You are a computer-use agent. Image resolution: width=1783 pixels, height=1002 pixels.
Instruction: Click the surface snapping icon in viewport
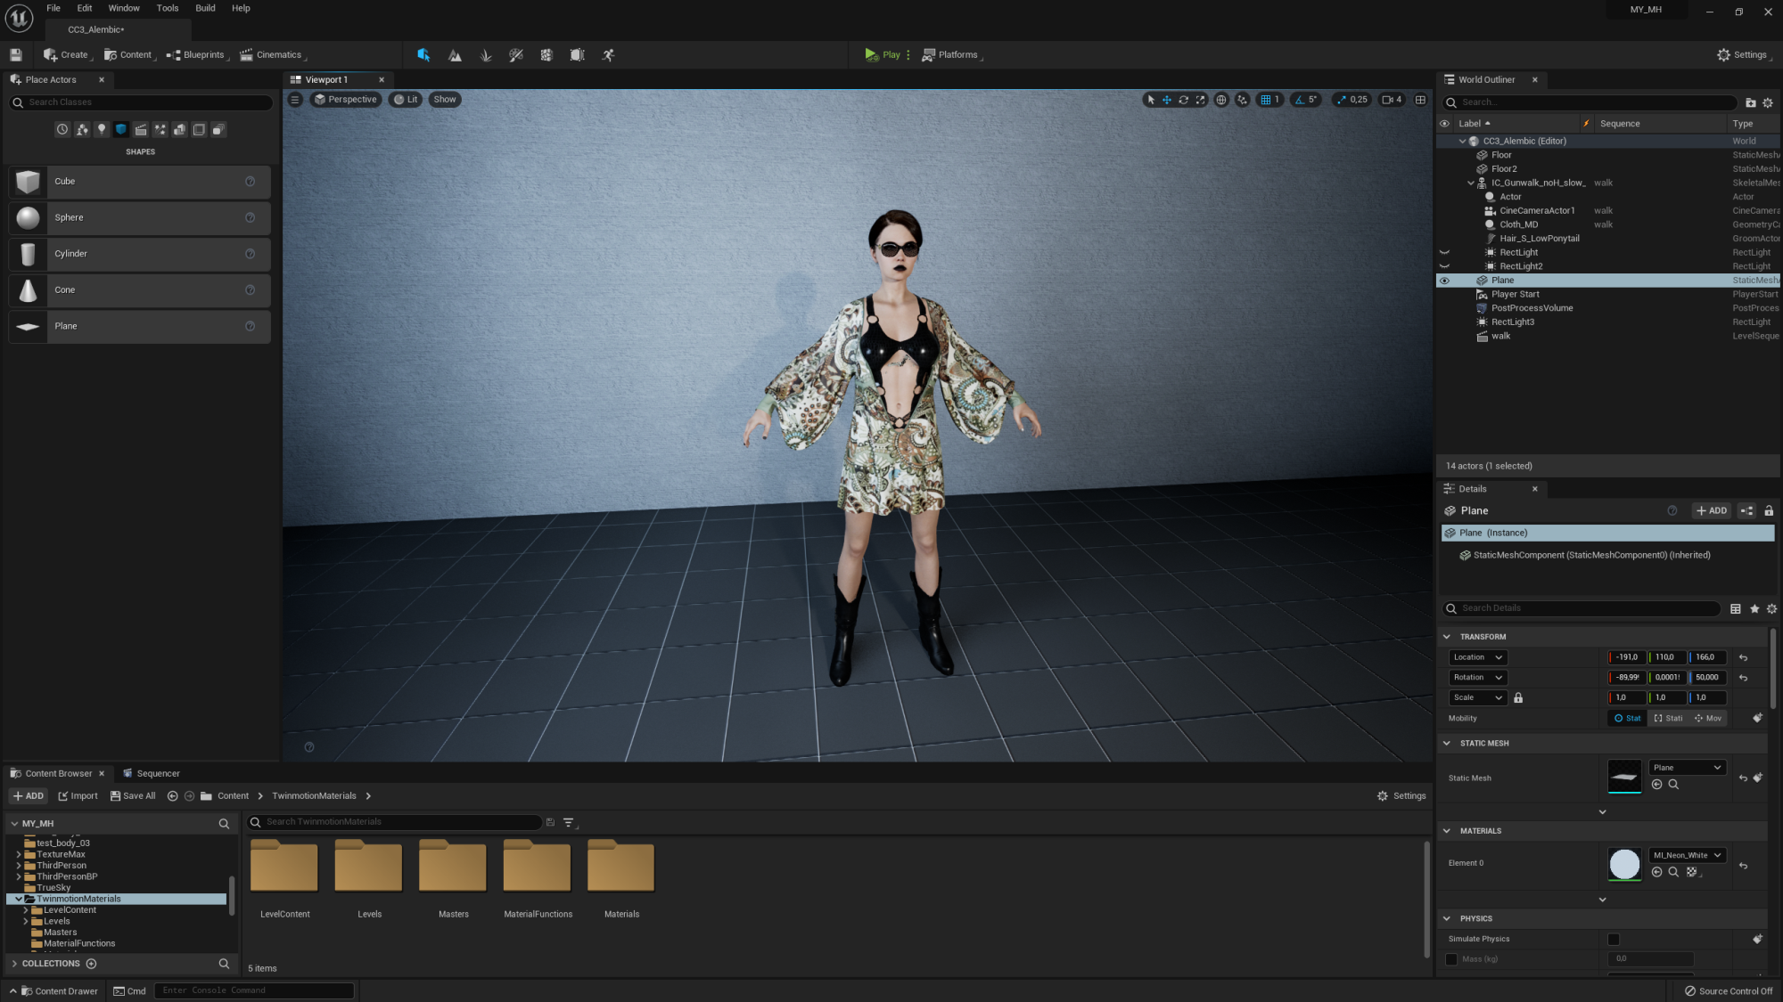pos(1243,100)
